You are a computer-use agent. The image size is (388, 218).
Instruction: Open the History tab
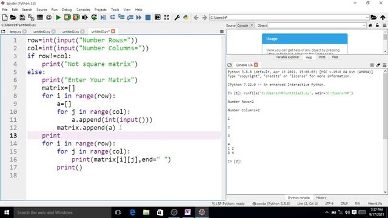click(321, 198)
